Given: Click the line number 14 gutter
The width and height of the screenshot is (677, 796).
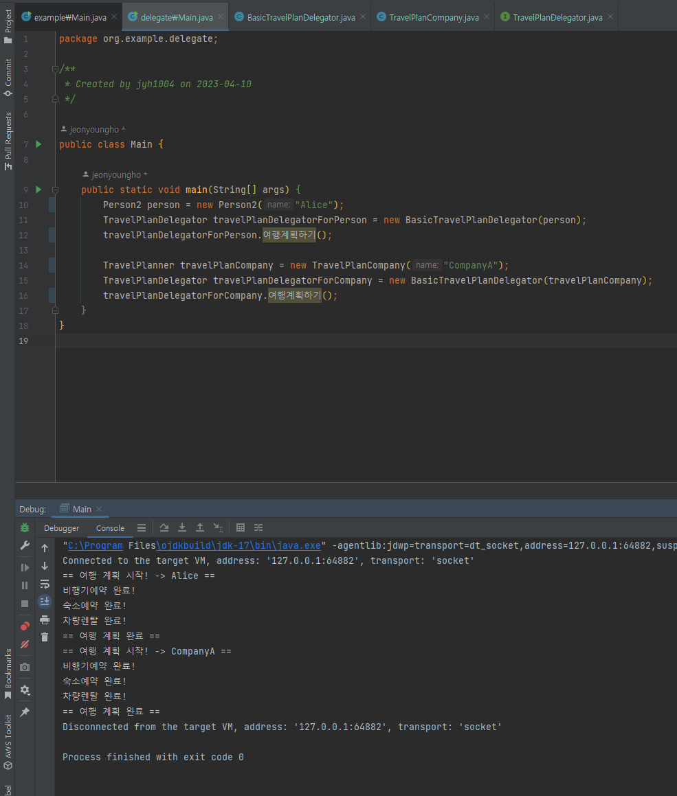Looking at the screenshot, I should tap(23, 266).
